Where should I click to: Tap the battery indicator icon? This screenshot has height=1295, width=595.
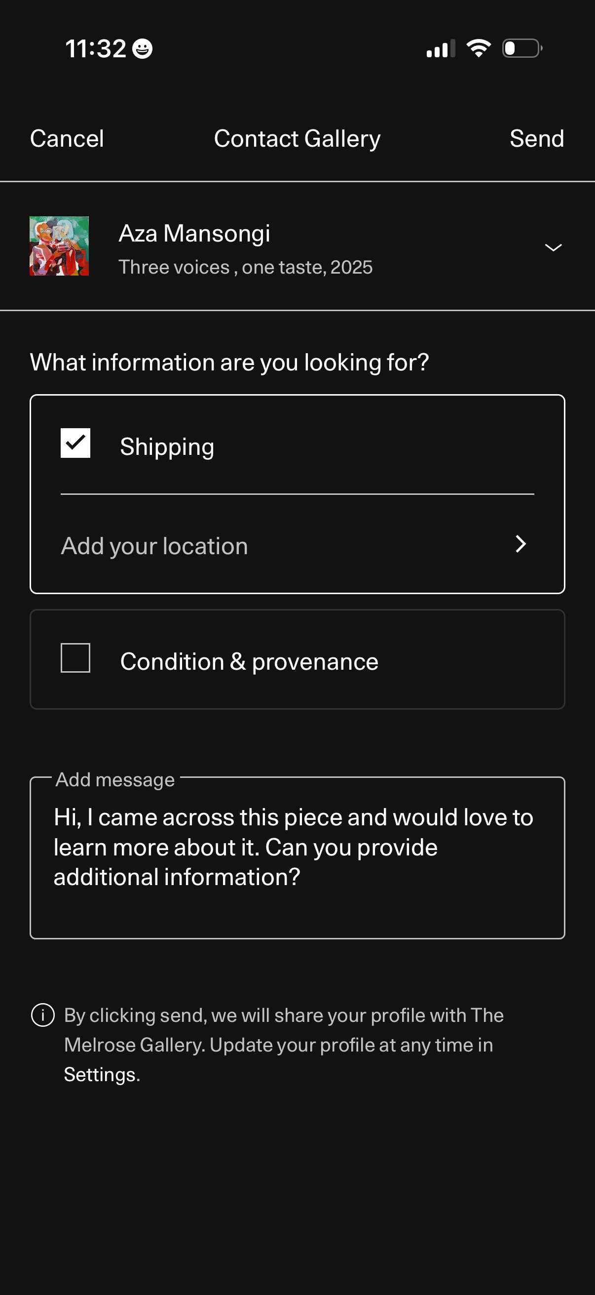pos(522,48)
